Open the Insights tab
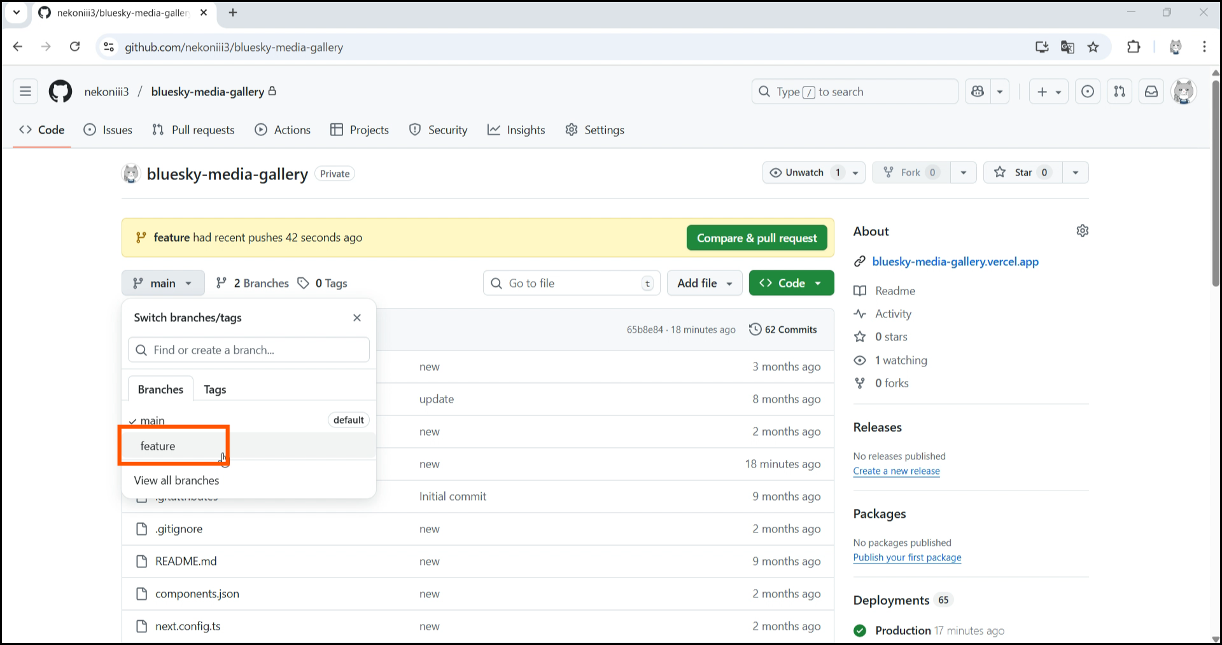The image size is (1222, 645). click(x=516, y=130)
